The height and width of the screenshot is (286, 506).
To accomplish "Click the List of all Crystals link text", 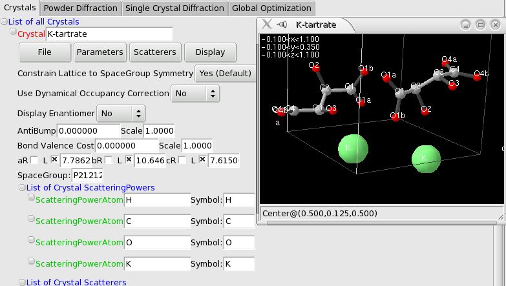I will (x=43, y=21).
